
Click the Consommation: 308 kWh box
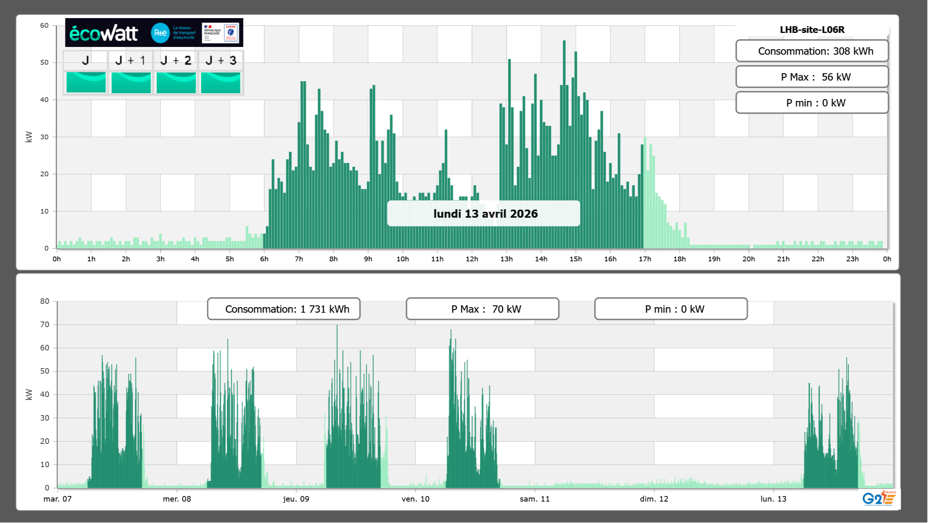812,51
